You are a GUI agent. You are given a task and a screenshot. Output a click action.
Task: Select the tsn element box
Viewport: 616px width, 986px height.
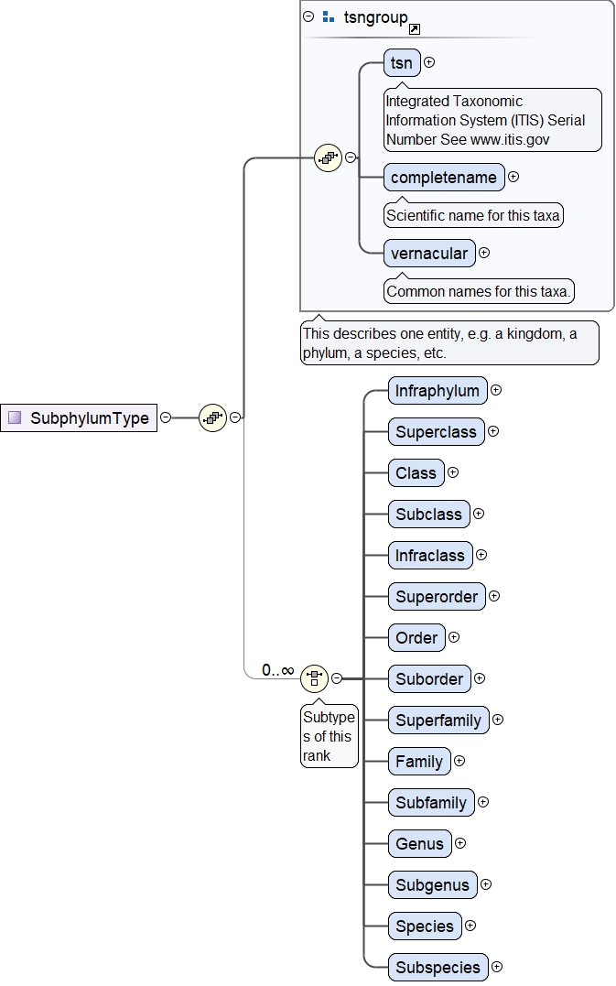(x=402, y=63)
